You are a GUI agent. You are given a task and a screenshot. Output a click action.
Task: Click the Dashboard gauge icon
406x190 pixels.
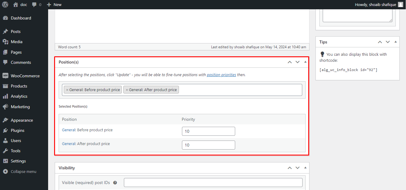(x=5, y=18)
